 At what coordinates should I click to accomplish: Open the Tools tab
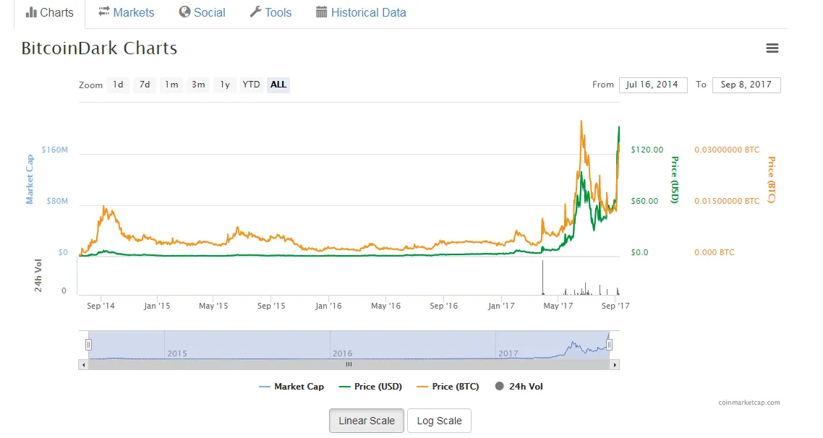270,12
